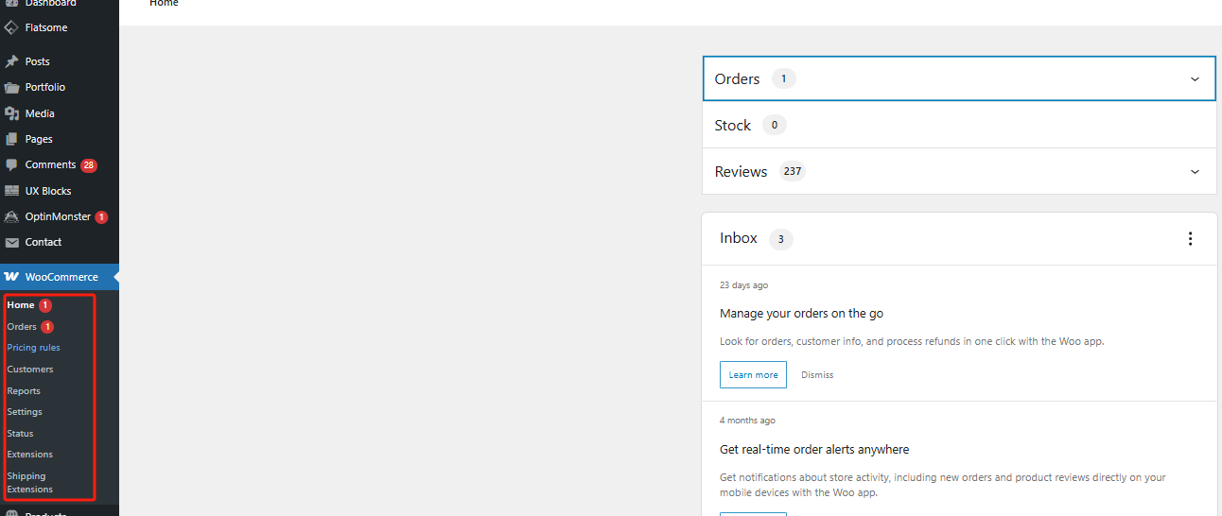Go to WooCommerce Reports page

[x=24, y=391]
